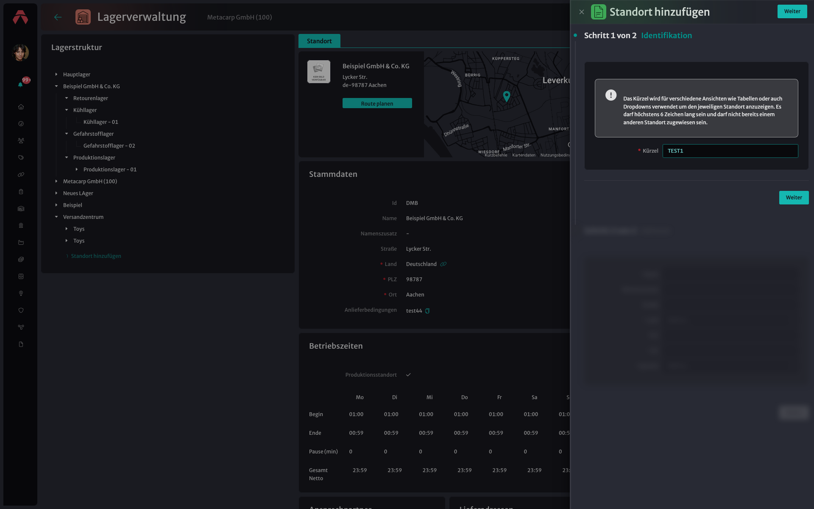Click the Standort hinzufügen link
This screenshot has height=509, width=814.
click(x=96, y=256)
